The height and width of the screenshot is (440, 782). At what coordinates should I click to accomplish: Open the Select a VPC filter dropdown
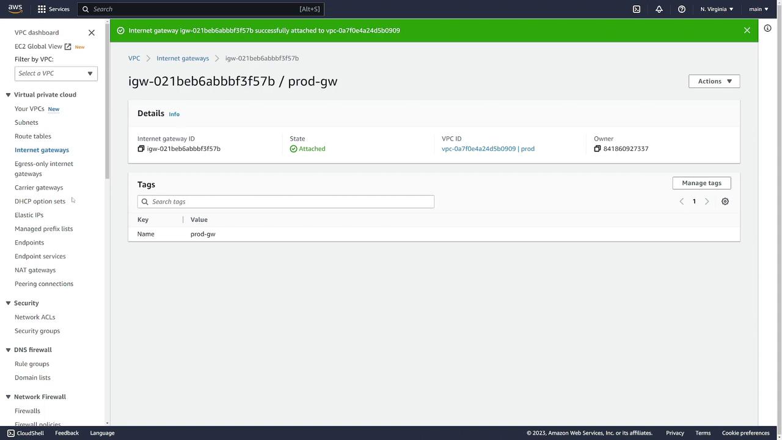(56, 73)
